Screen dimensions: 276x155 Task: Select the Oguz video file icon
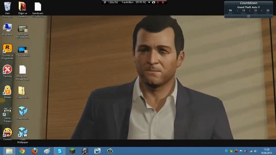tap(22, 50)
